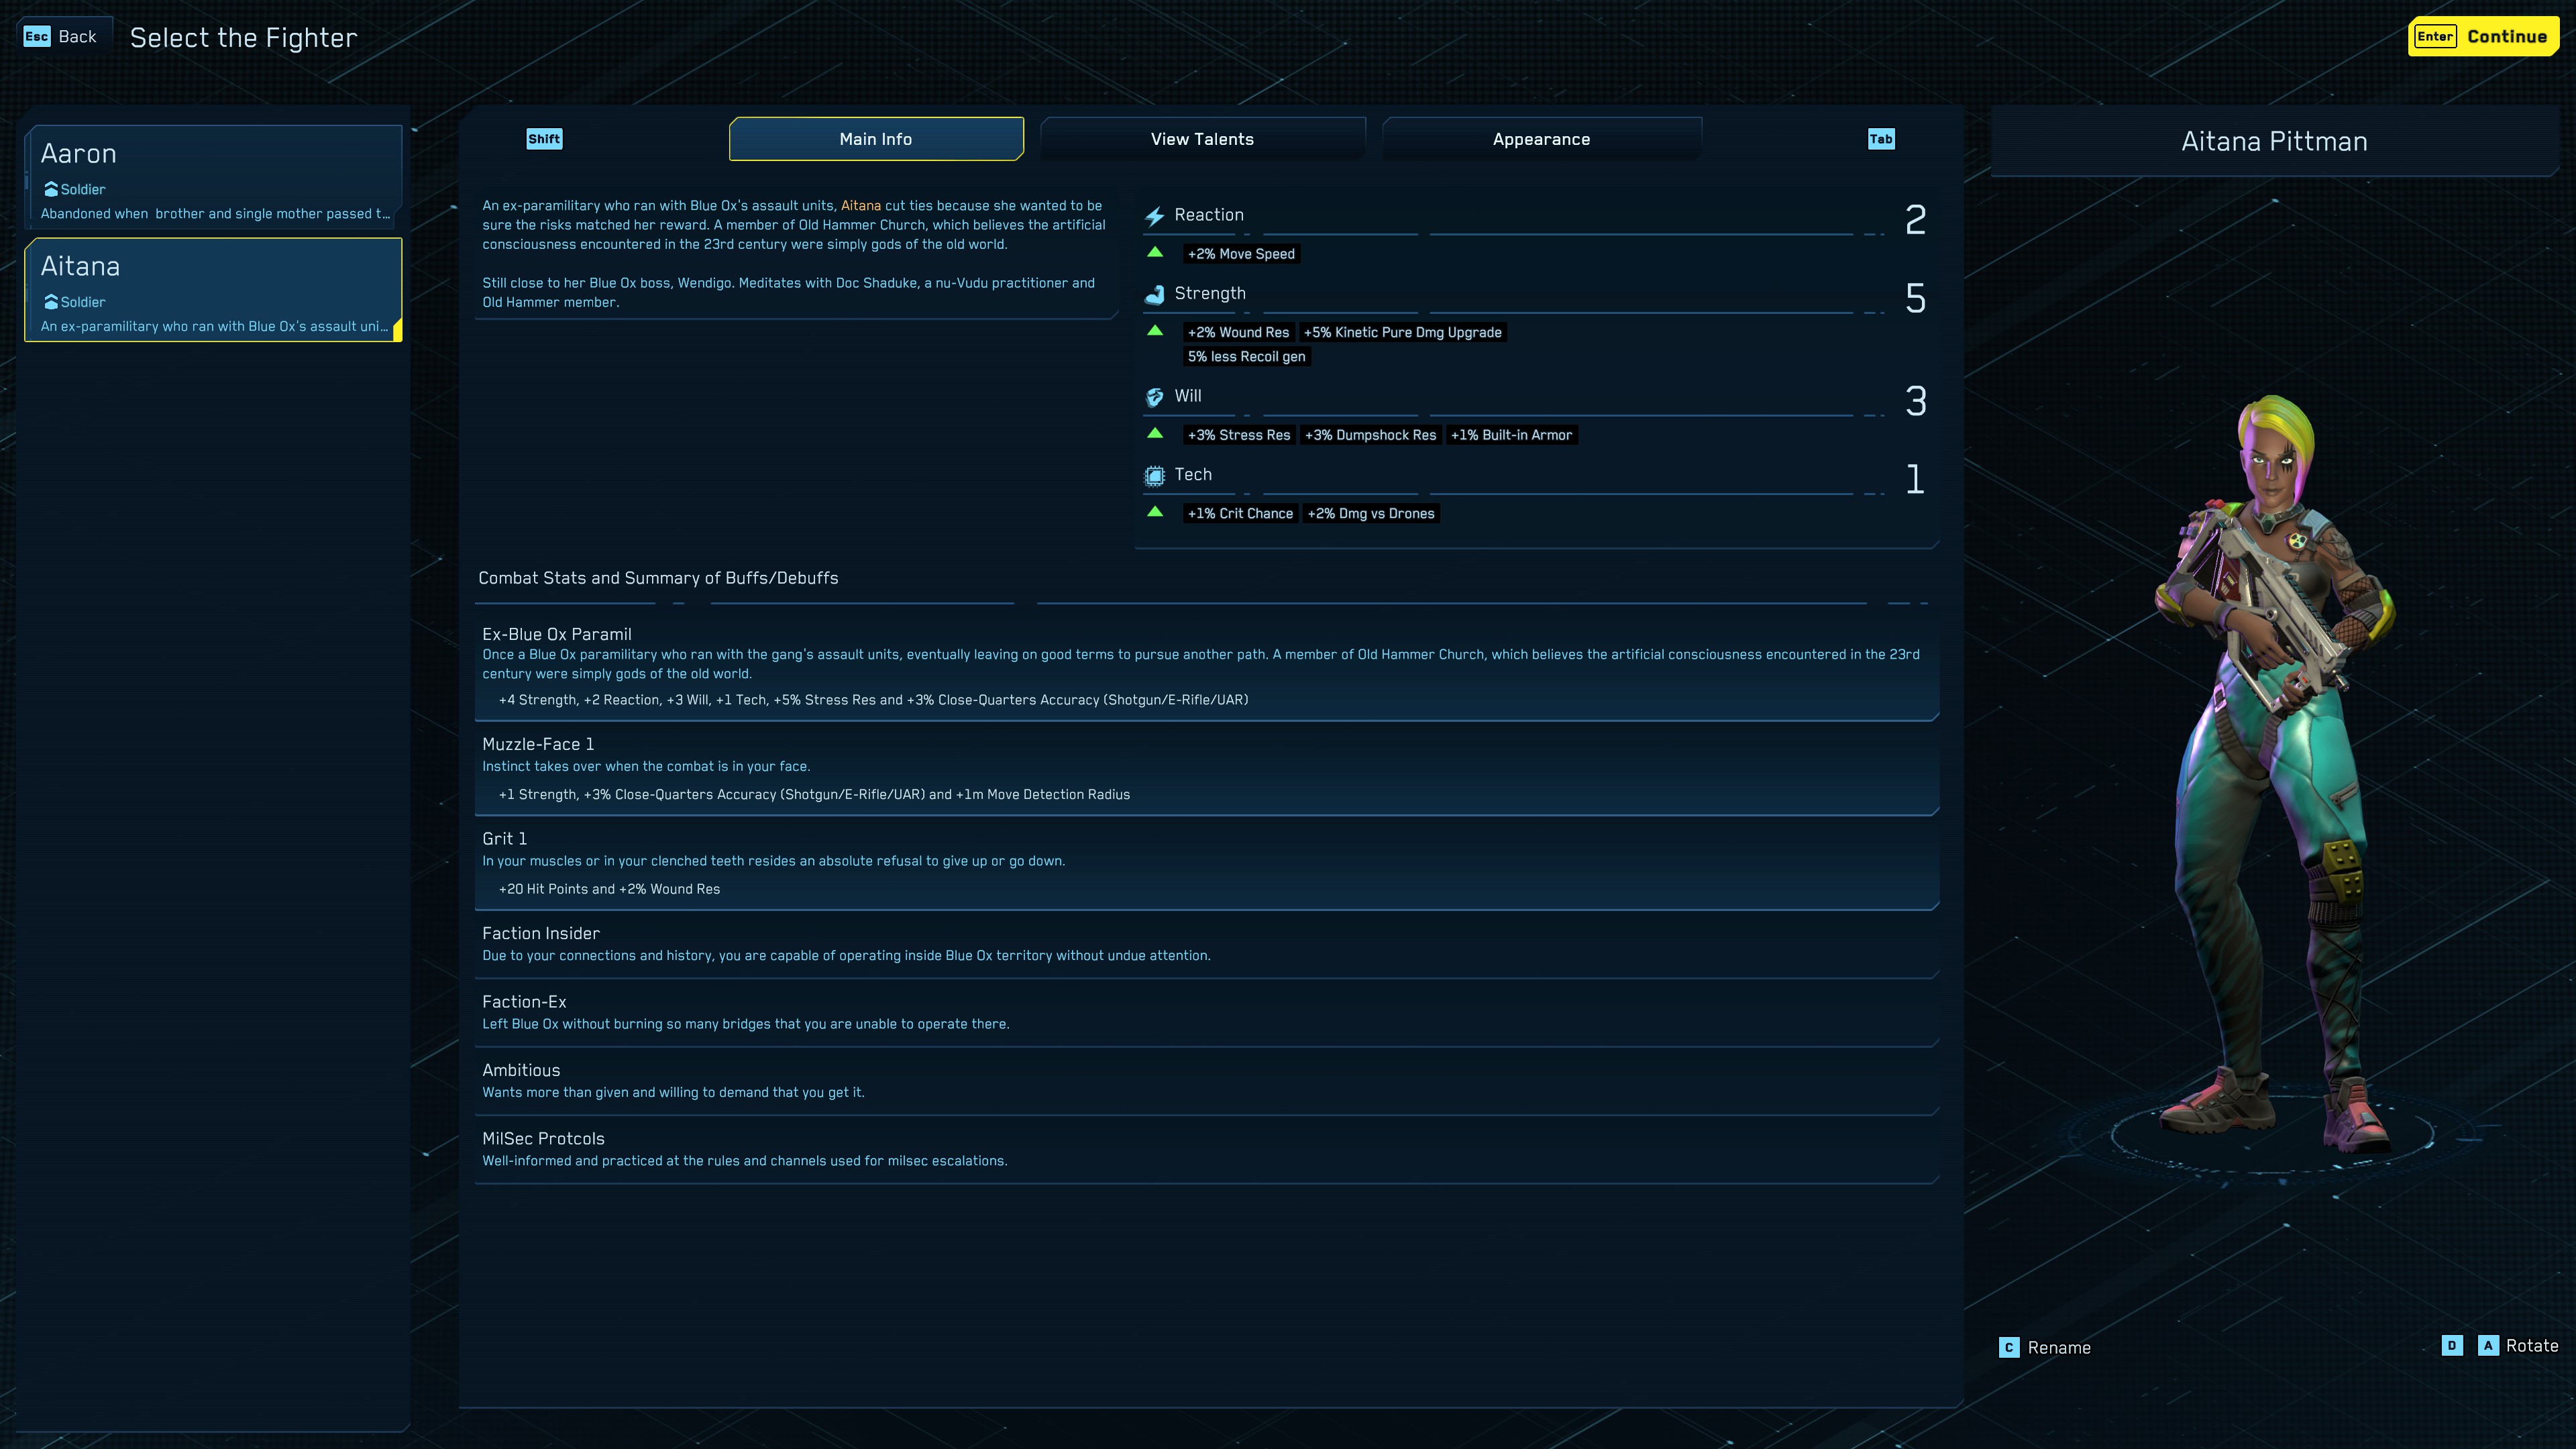The height and width of the screenshot is (1449, 2576).
Task: Click green upgrade arrow under Reaction
Action: click(1155, 252)
